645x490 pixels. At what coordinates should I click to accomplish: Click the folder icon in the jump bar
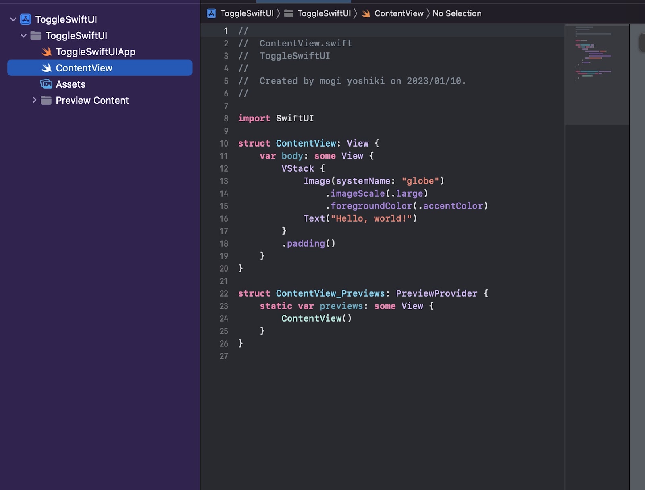(289, 13)
